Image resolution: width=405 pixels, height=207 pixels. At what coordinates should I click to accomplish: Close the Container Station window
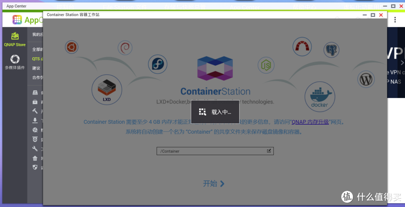[x=381, y=15]
